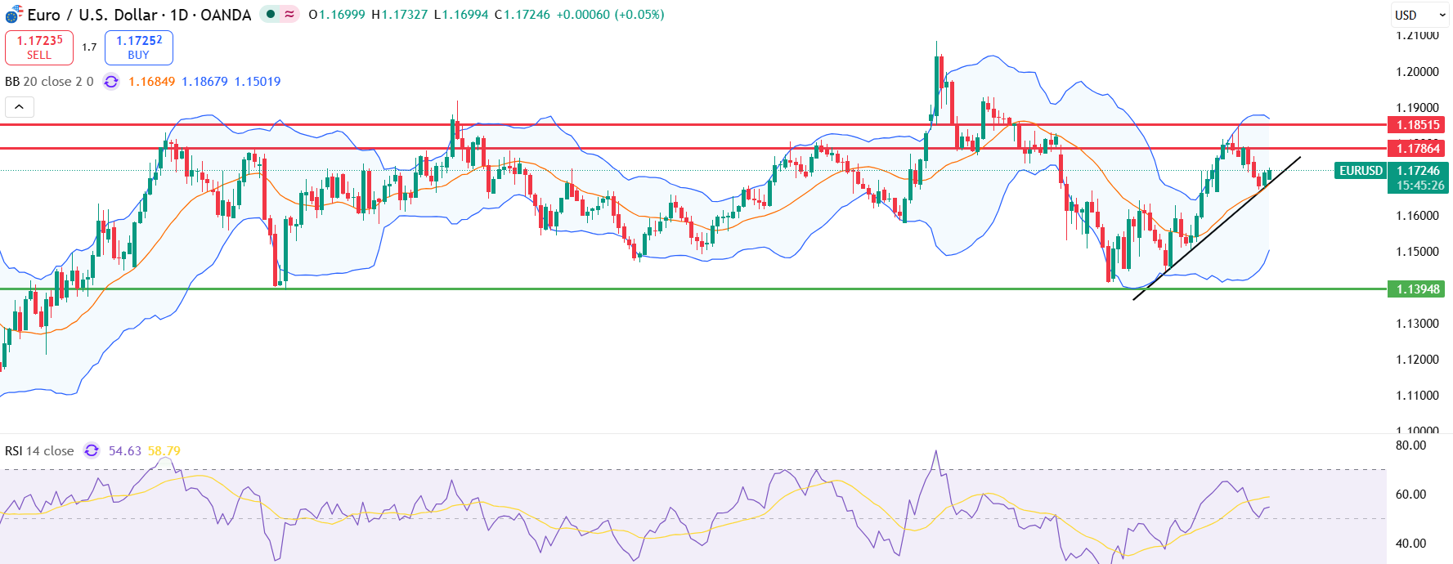Click the EURUSD green symbol tag
Screen dimensions: 1453x564
pos(1360,171)
